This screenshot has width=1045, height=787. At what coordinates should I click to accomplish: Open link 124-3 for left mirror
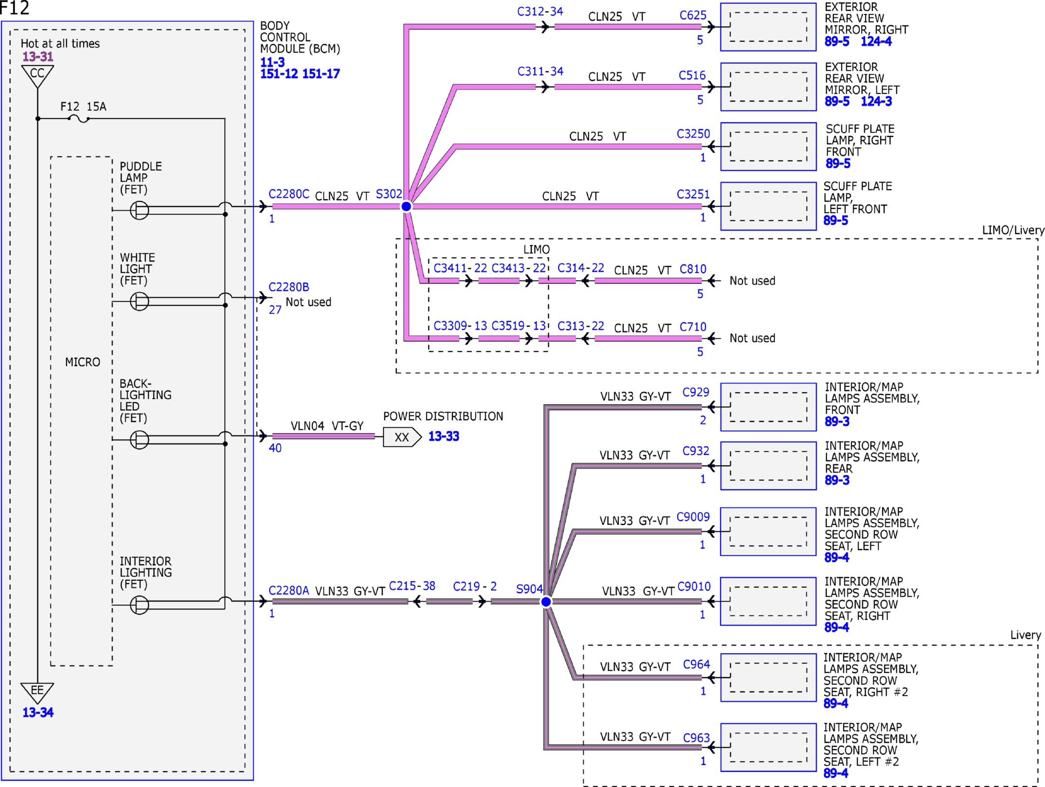[876, 102]
